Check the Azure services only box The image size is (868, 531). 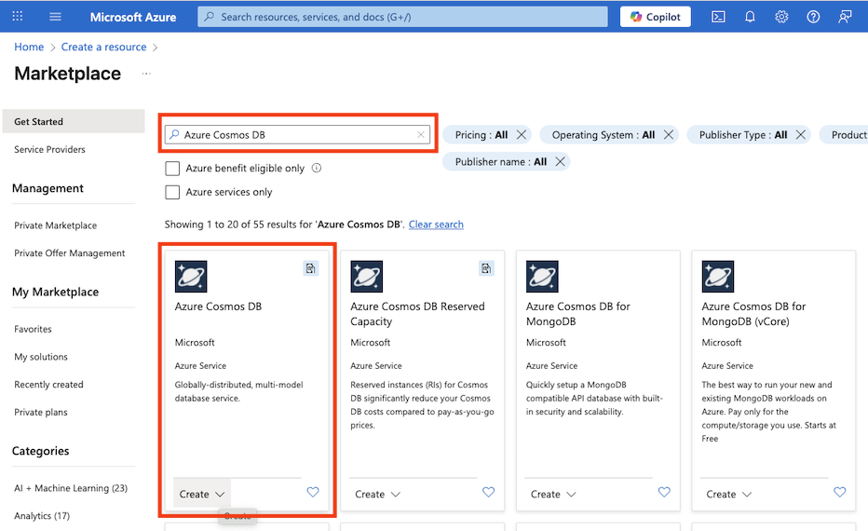[x=172, y=192]
